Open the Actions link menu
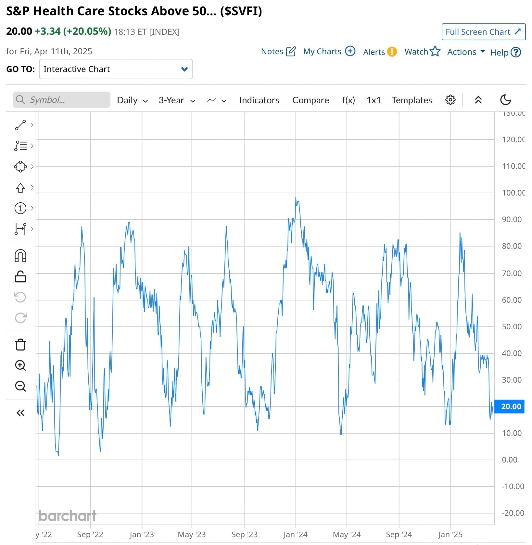Viewport: 532px width, 545px height. 466,52
